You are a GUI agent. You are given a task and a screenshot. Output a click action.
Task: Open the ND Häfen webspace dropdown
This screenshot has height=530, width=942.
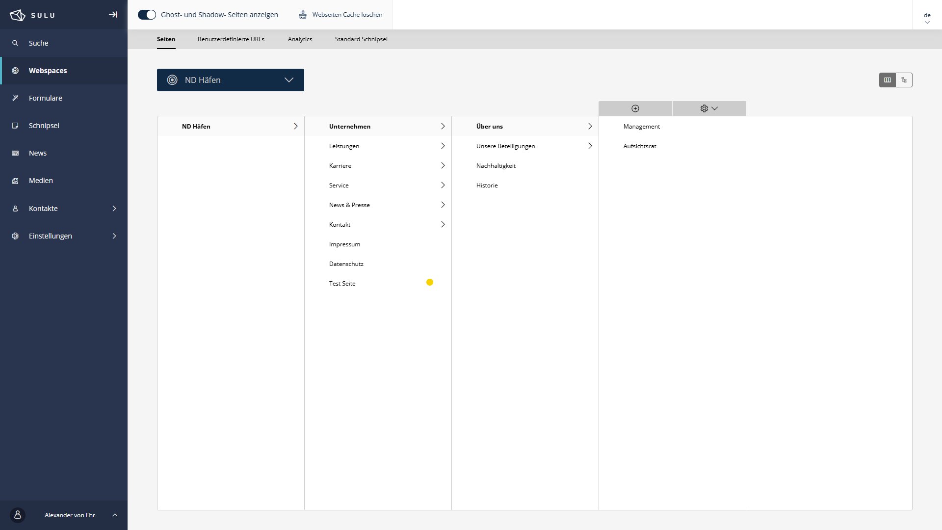[231, 80]
